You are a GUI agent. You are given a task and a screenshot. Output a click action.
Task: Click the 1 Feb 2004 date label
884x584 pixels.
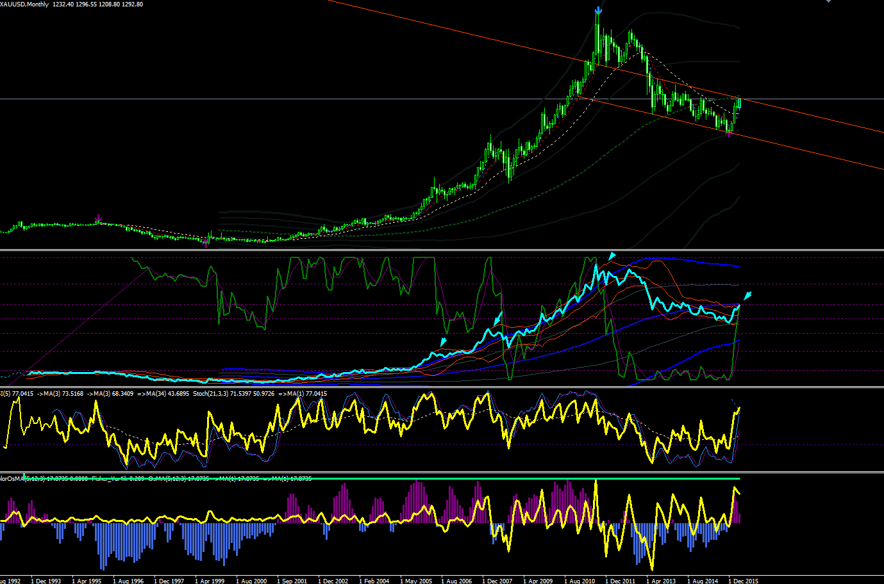click(374, 581)
